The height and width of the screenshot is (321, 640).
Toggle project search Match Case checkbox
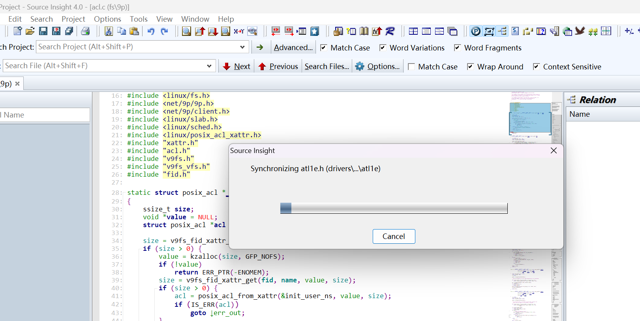click(x=323, y=48)
